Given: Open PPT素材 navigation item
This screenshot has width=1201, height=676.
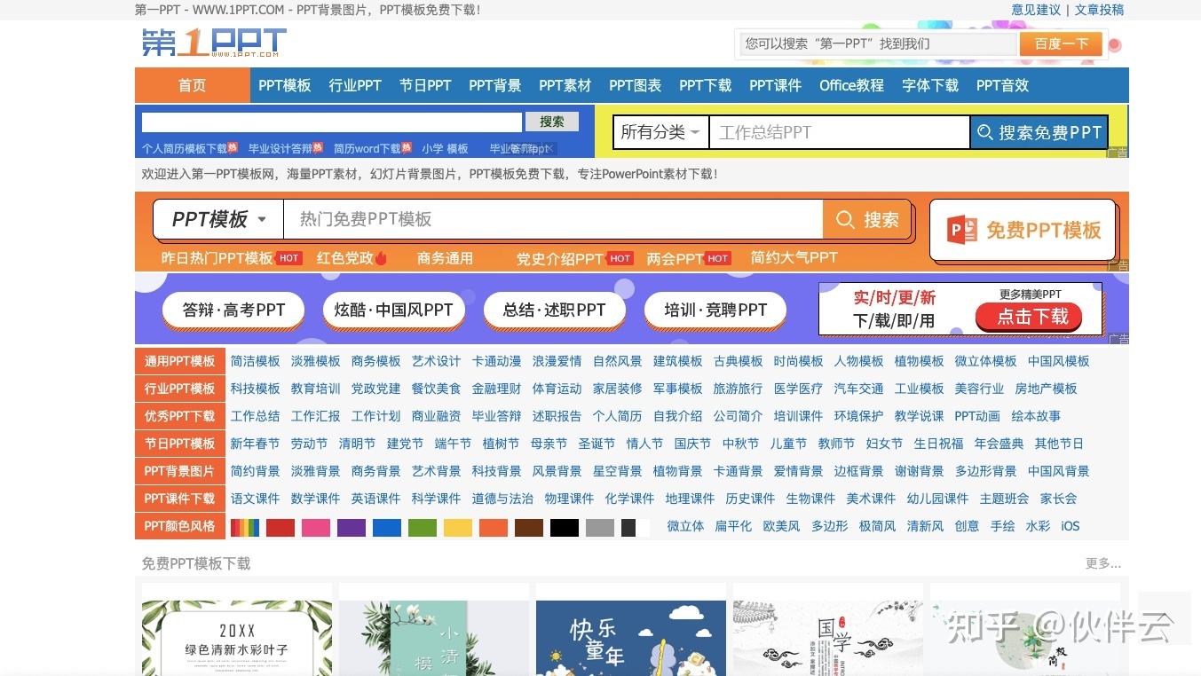Looking at the screenshot, I should coord(565,85).
